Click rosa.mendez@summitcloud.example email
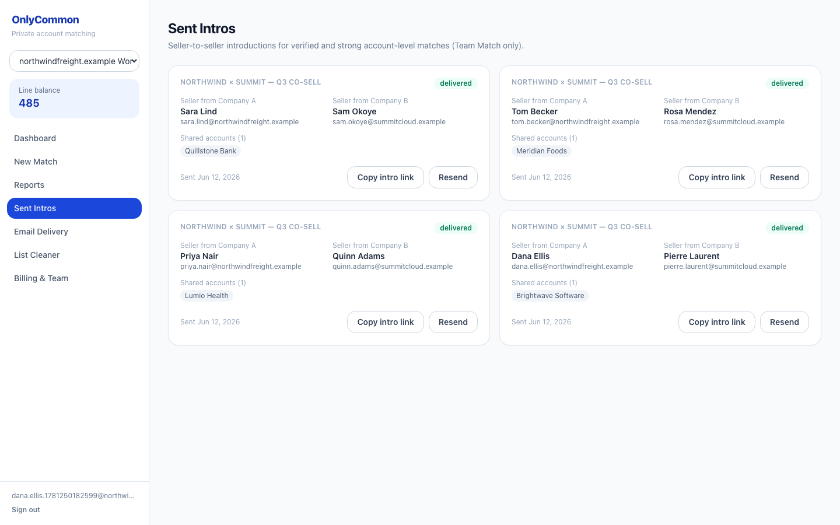Screen dimensions: 840x525 724,122
